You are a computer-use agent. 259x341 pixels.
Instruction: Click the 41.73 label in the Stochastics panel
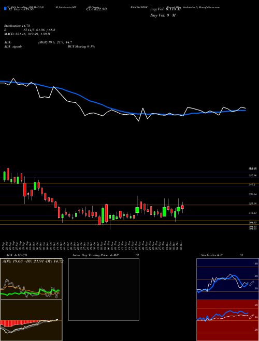[x=251, y=284]
